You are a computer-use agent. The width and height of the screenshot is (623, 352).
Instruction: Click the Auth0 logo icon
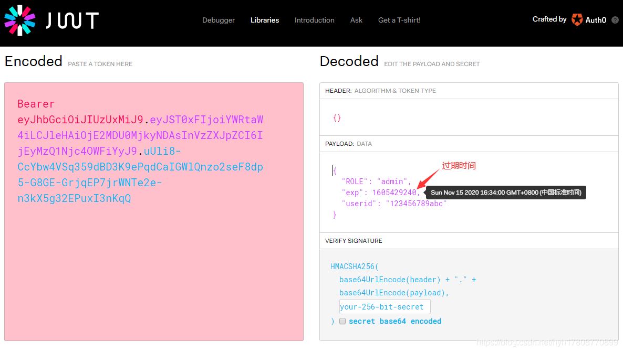click(577, 20)
